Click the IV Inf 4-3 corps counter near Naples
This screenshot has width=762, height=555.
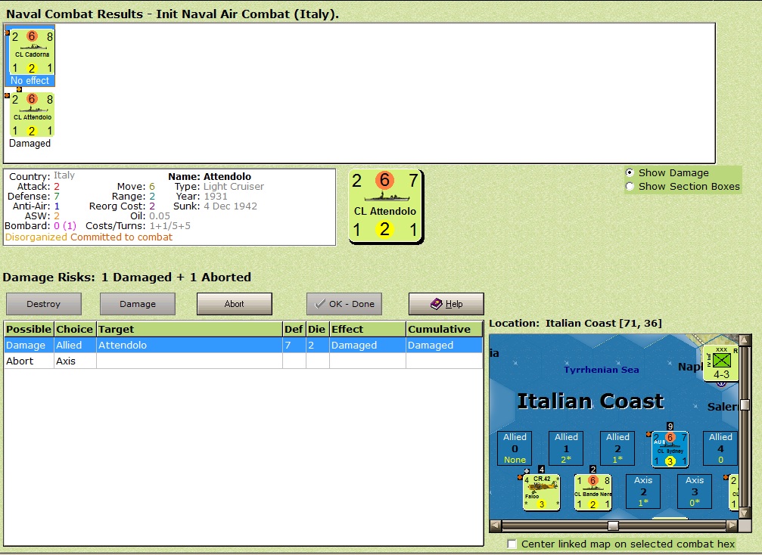tap(721, 363)
